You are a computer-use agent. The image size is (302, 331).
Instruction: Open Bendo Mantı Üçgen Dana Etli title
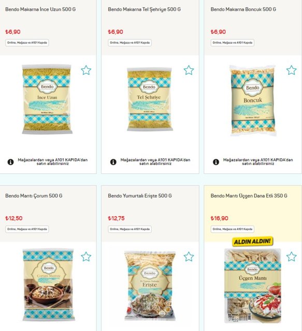point(249,195)
